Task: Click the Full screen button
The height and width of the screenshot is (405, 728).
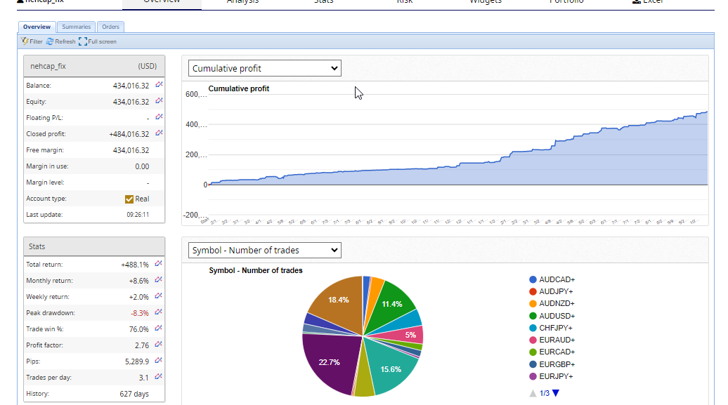Action: tap(98, 41)
